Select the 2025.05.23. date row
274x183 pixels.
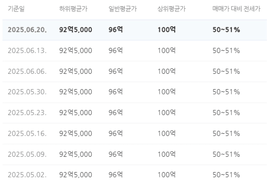pos(134,113)
